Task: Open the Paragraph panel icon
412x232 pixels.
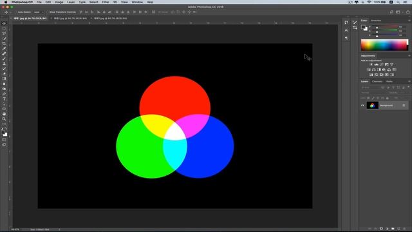Action: (x=346, y=38)
